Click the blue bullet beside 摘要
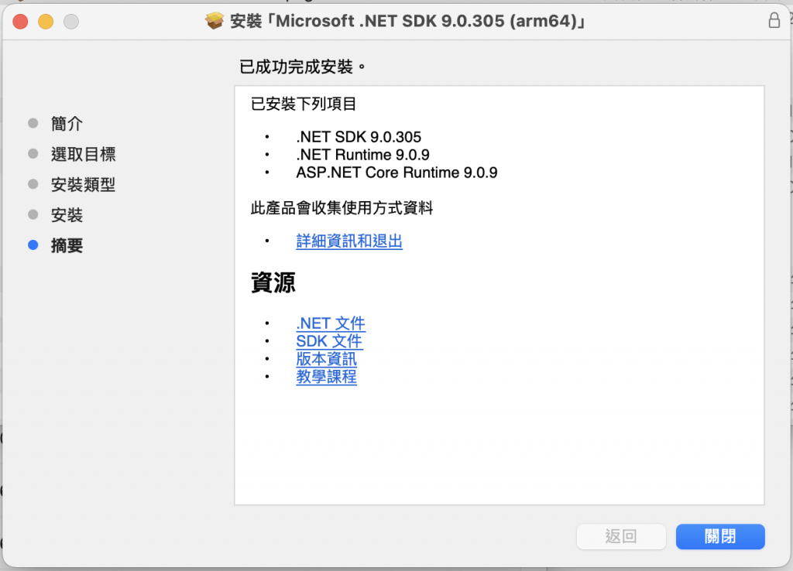This screenshot has width=793, height=571. click(33, 245)
